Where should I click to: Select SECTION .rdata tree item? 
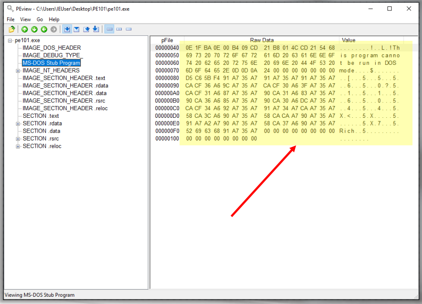42,123
